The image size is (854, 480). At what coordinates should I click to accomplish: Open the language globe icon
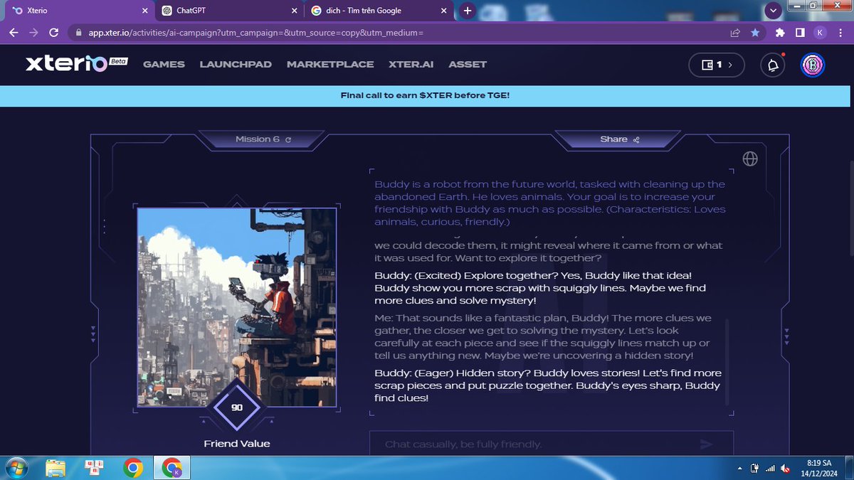750,159
